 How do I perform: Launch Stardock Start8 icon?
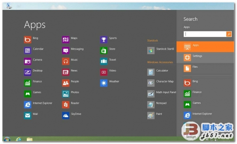tap(151, 50)
